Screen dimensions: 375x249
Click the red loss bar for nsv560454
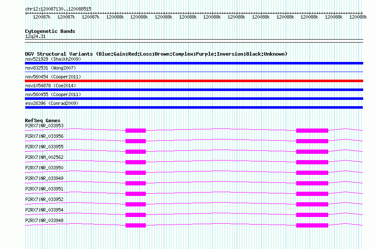pos(194,81)
